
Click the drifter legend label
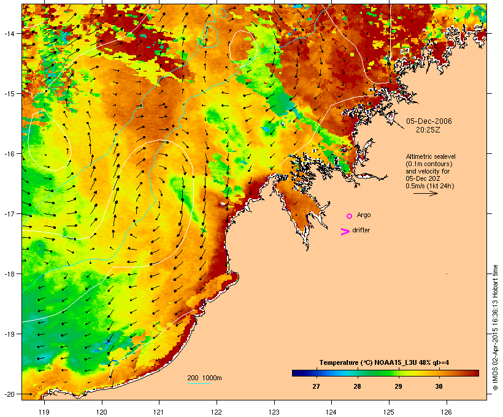pyautogui.click(x=361, y=230)
